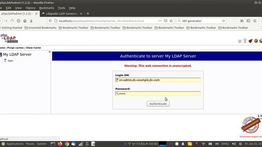Collapse the left tree panel toggle
This screenshot has height=147, width=262.
[x=50, y=52]
